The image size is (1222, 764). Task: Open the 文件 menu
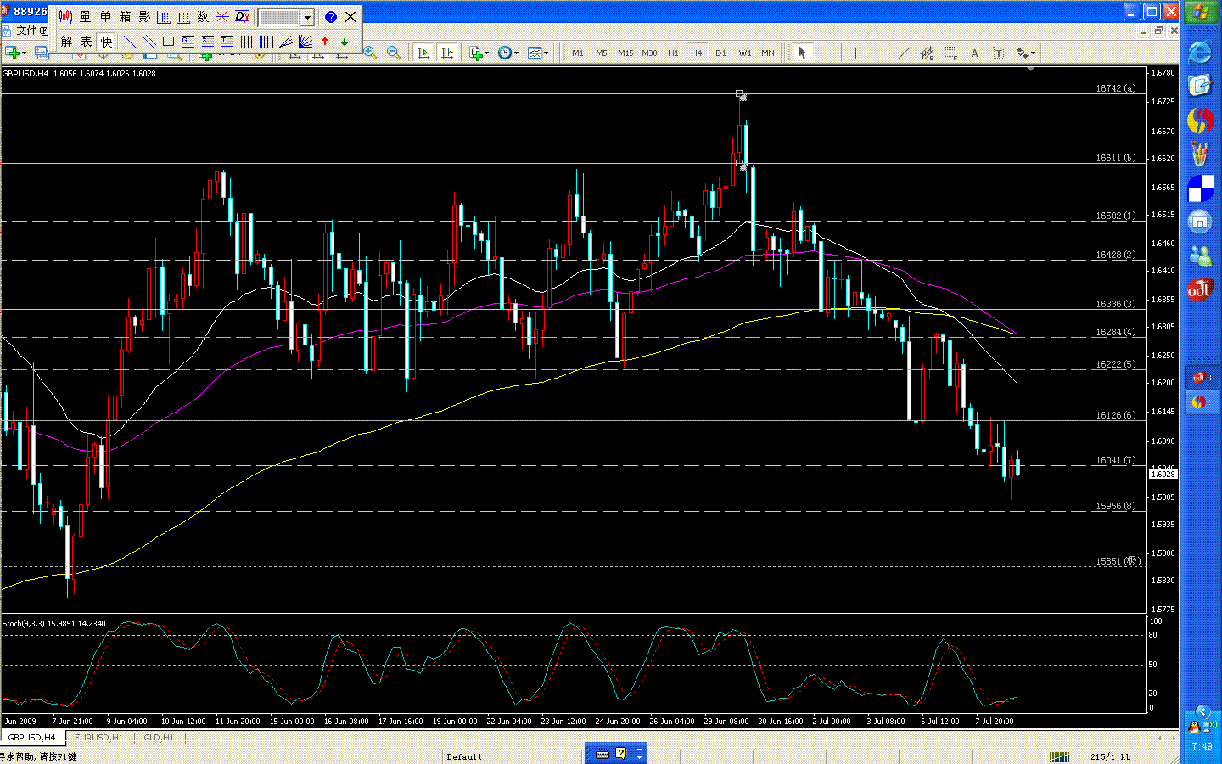(31, 31)
